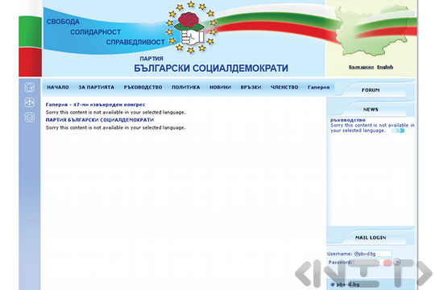
Task: Switch language to Български
Action: tap(361, 67)
